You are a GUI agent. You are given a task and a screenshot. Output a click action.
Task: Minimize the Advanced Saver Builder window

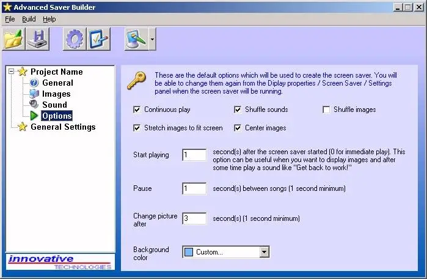click(x=398, y=7)
